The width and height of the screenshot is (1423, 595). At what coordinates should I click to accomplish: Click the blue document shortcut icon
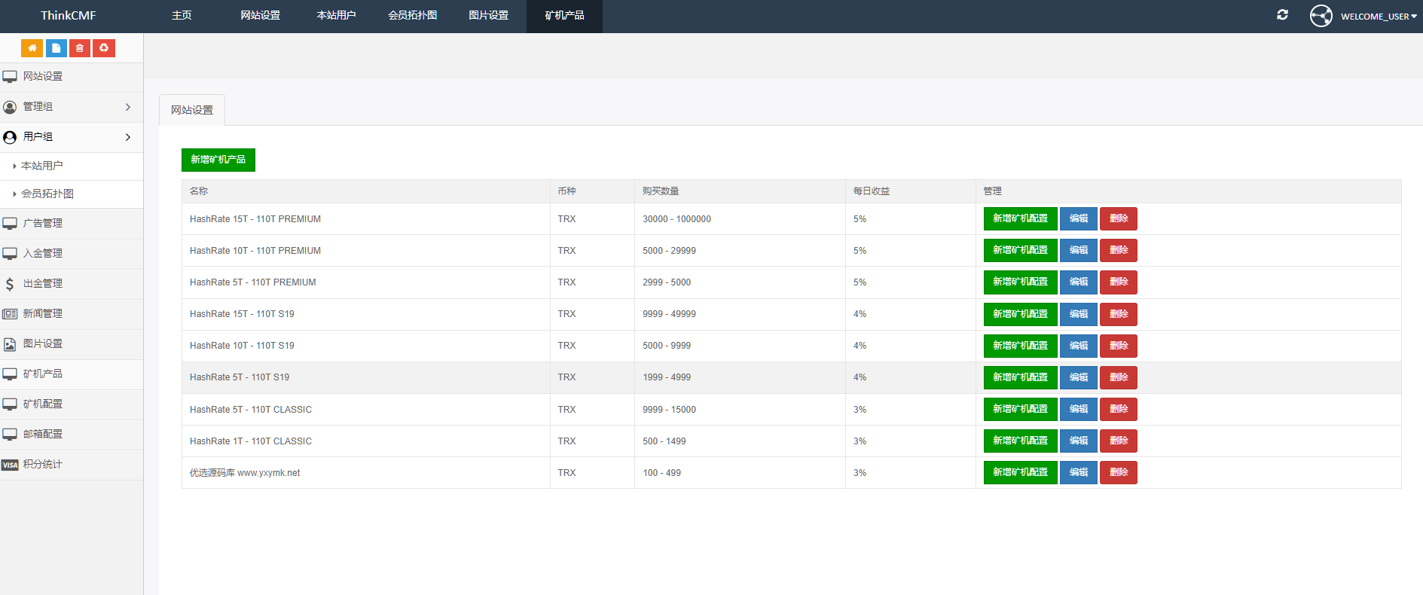point(56,48)
